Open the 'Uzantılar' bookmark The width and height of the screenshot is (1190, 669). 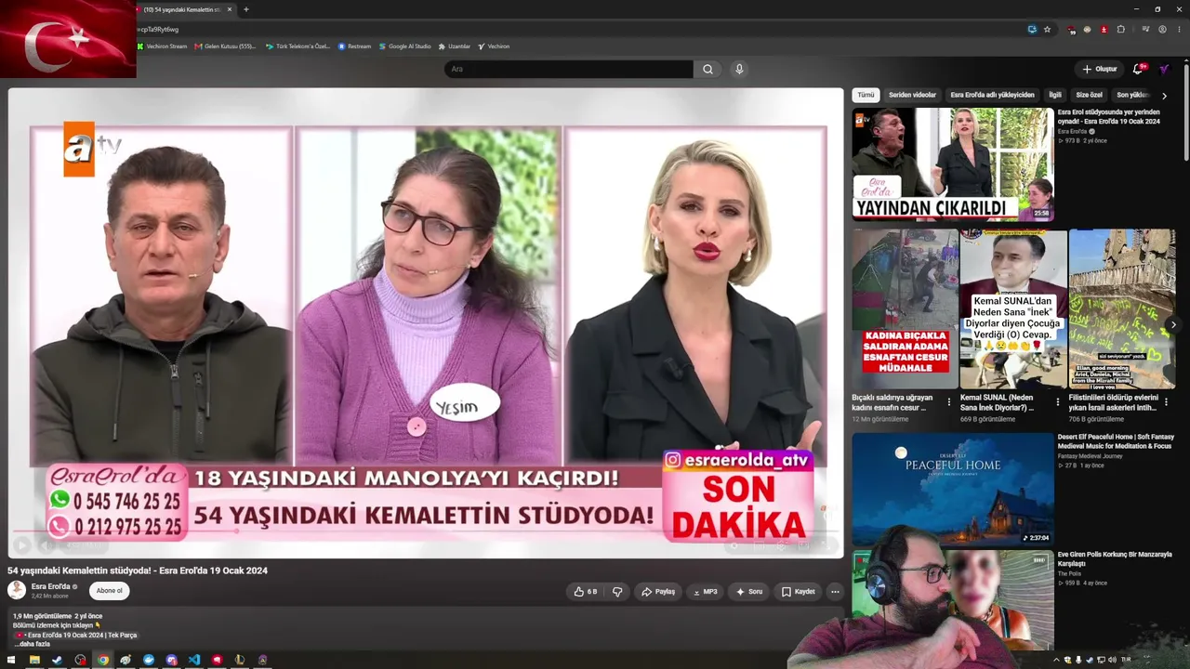click(x=455, y=46)
